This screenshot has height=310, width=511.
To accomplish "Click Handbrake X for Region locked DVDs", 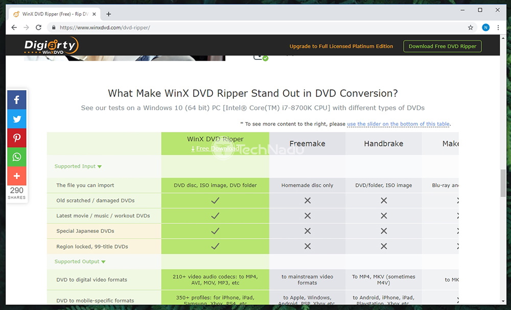I will tap(384, 246).
